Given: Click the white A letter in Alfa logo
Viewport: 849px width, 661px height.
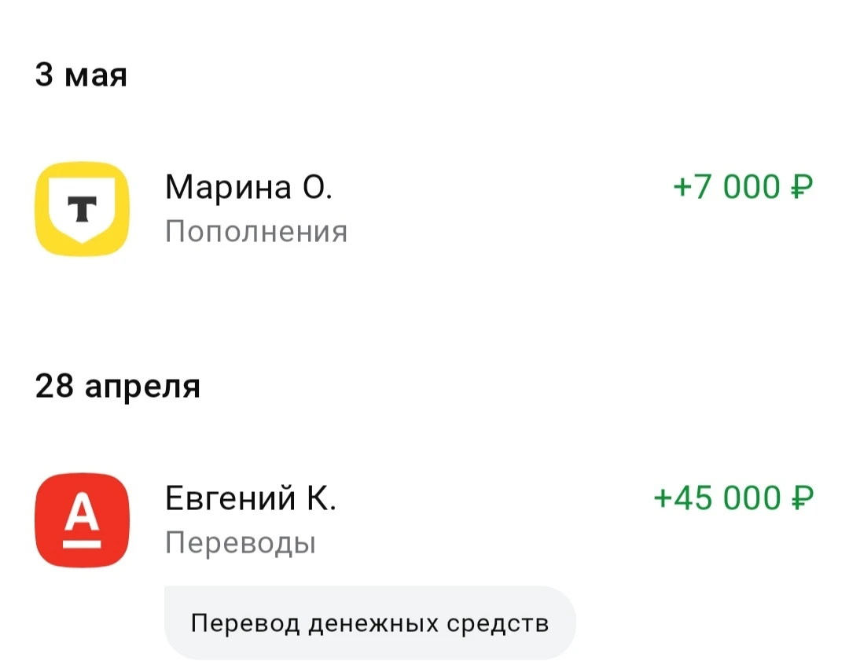Looking at the screenshot, I should (x=82, y=513).
